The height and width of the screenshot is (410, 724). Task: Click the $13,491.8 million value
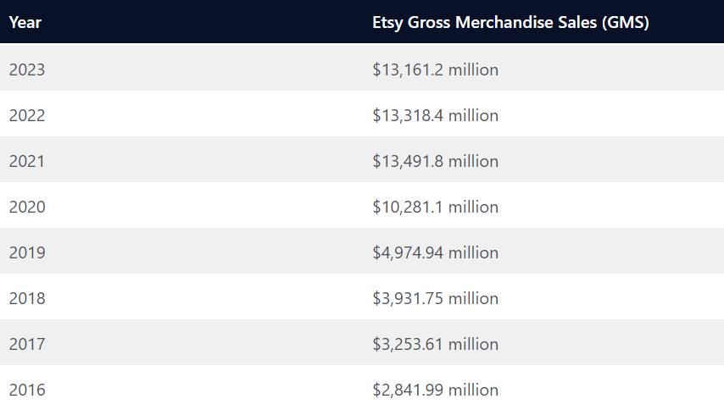pyautogui.click(x=435, y=161)
